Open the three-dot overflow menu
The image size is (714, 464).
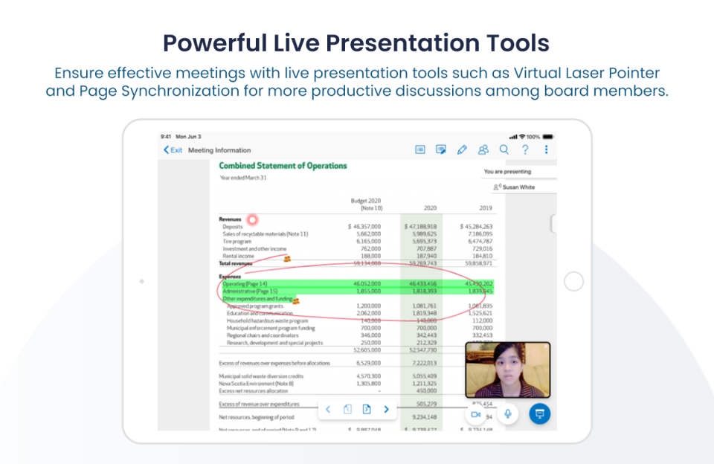[x=545, y=149]
